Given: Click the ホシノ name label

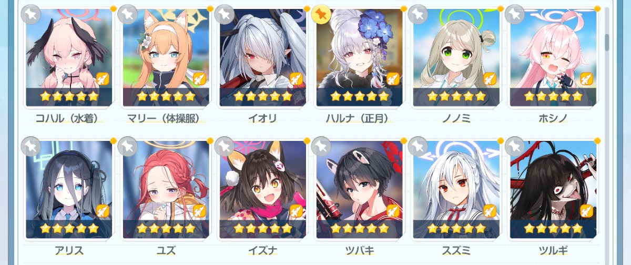Looking at the screenshot, I should (x=553, y=119).
